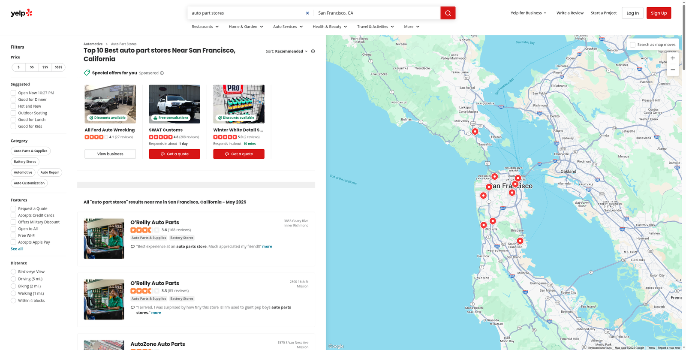
Task: Enable Request a Quote feature filter
Action: pos(13,208)
